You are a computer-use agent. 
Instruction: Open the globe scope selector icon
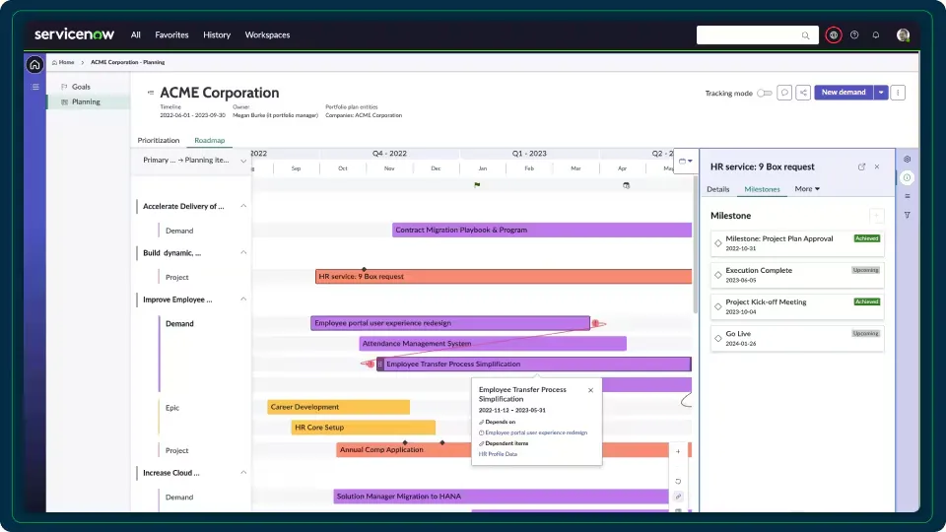coord(834,35)
